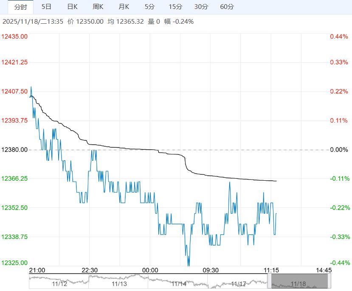Click the black average line's right end
The image size is (352, 291).
tap(276, 181)
